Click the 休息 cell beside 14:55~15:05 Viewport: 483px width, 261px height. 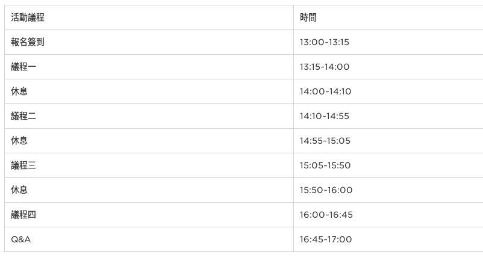point(149,141)
